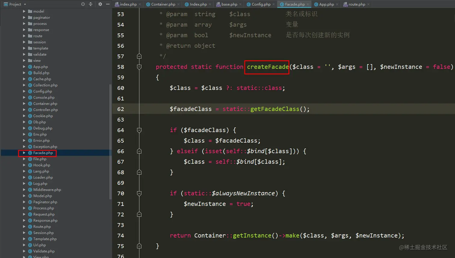
Task: Click fold marker at elseif line 66
Action: (139, 151)
